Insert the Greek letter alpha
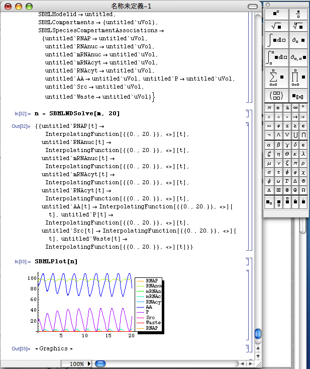 click(269, 145)
